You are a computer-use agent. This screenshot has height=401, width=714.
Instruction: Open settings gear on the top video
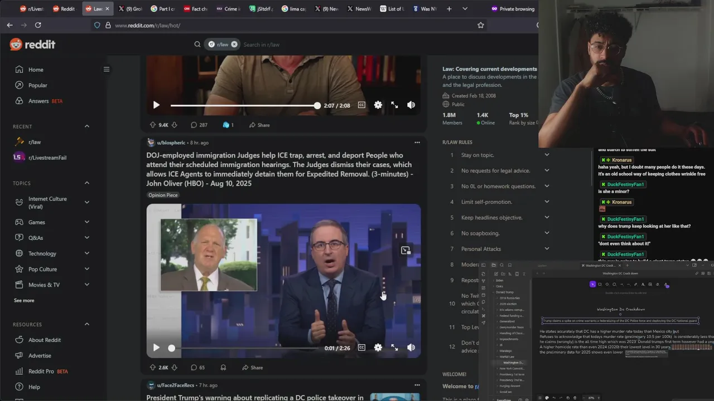click(378, 105)
